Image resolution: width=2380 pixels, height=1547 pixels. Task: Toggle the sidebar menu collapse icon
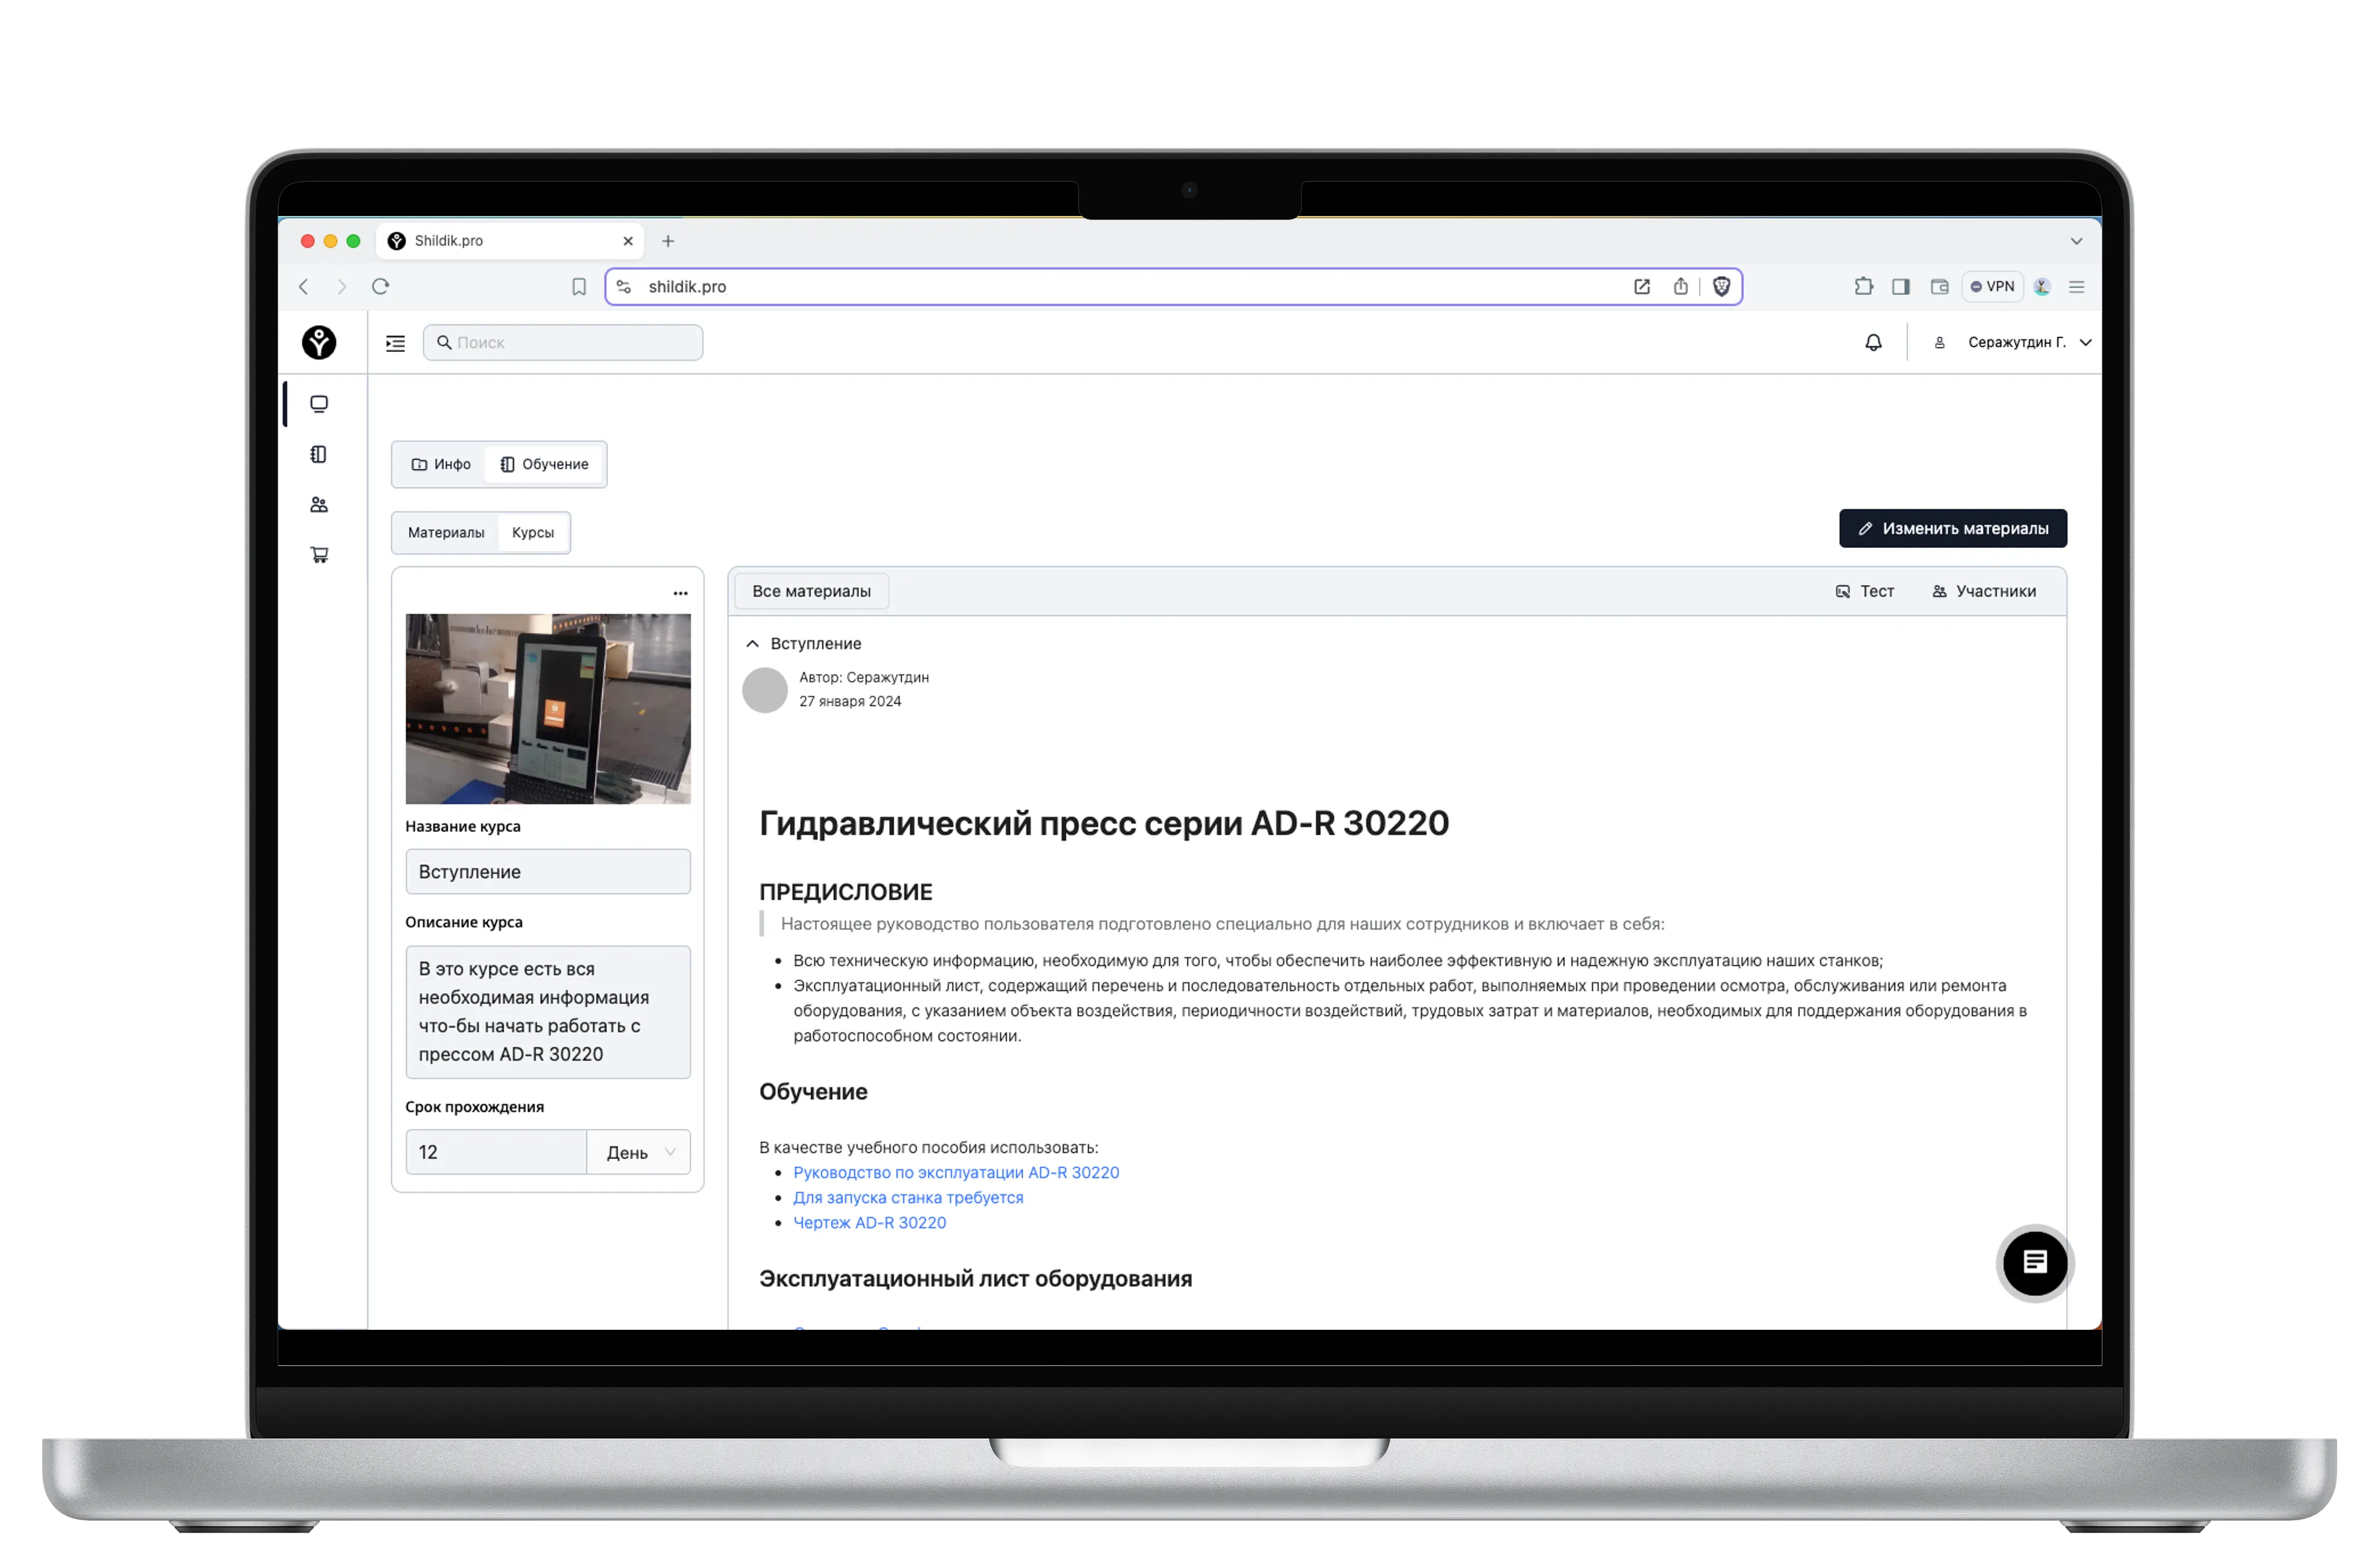click(x=396, y=343)
